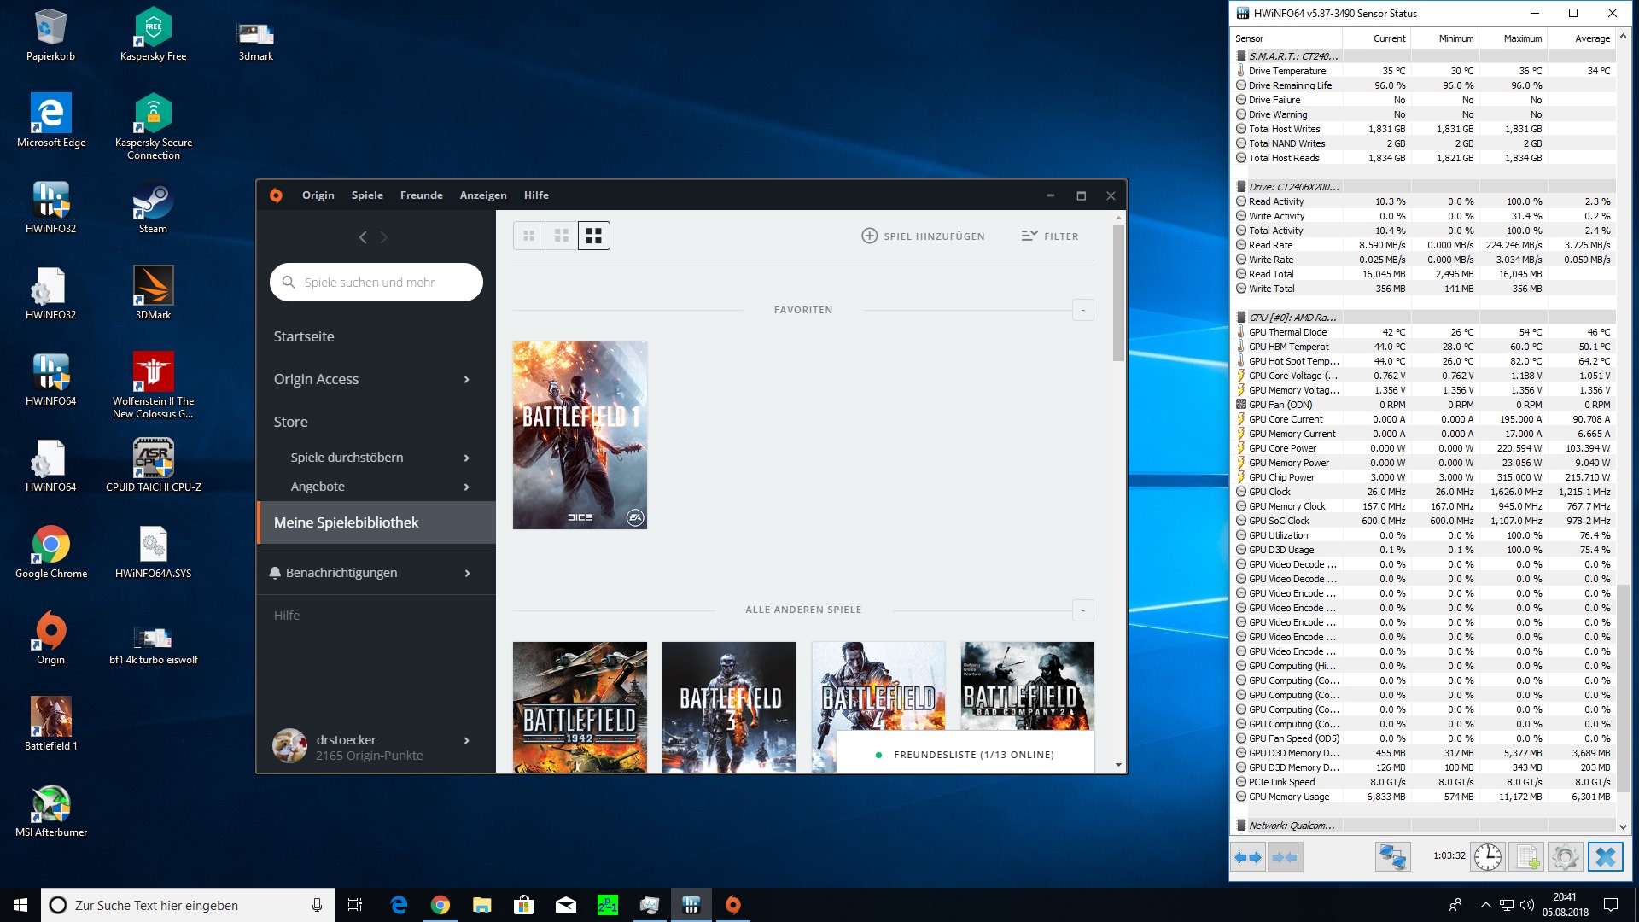Open Windows Start menu

click(x=20, y=905)
